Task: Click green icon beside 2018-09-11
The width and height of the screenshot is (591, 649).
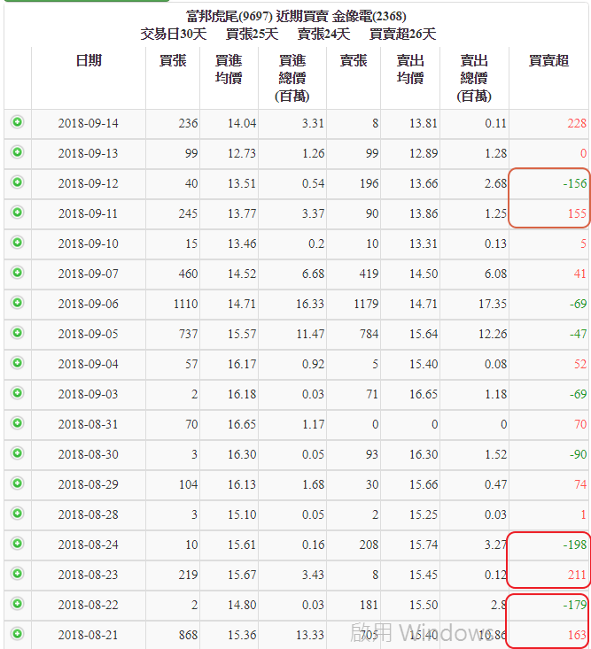Action: (x=17, y=212)
